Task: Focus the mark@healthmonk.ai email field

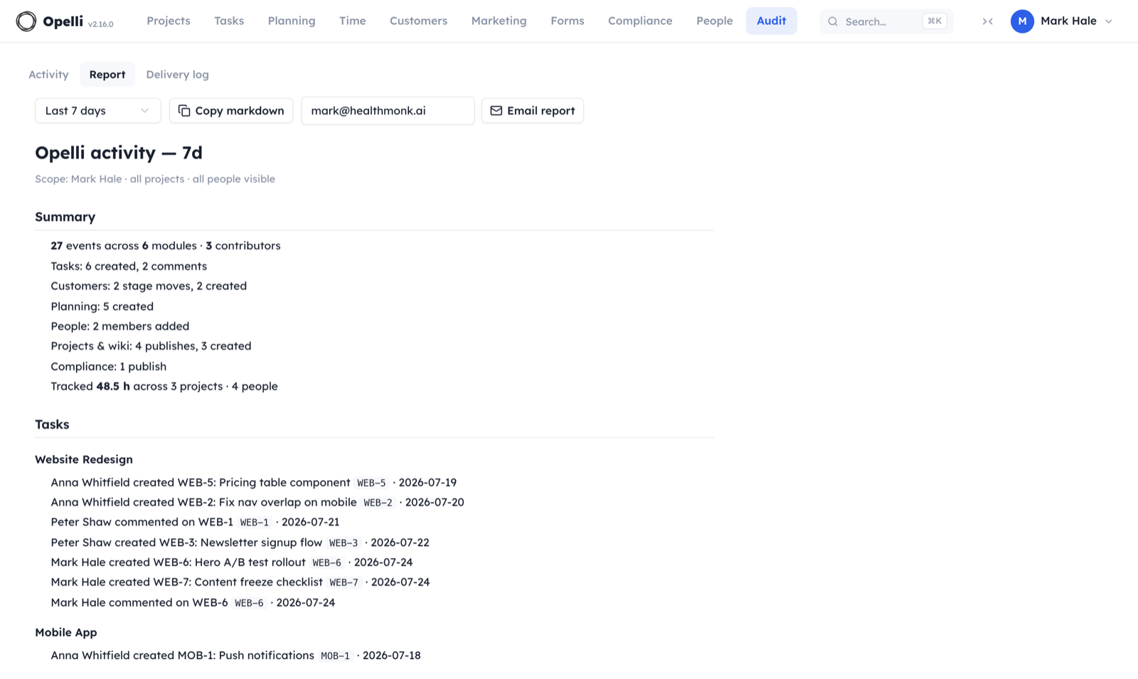Action: point(388,111)
